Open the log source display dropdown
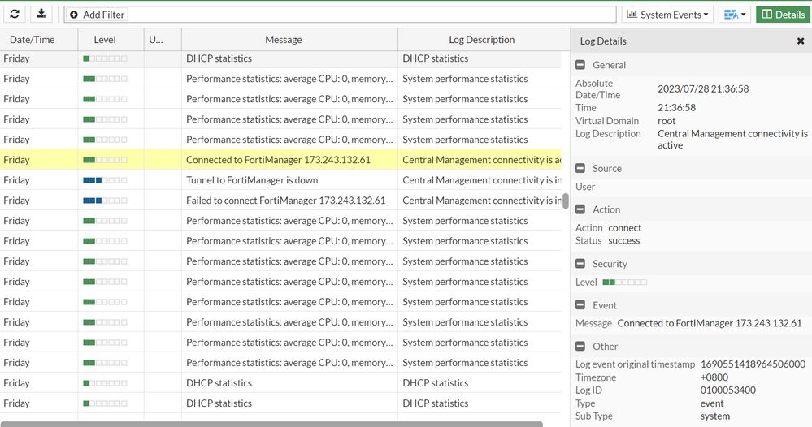This screenshot has width=812, height=427. click(734, 15)
